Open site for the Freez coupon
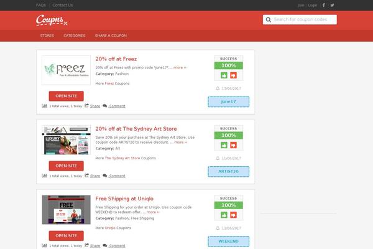Image resolution: width=373 pixels, height=249 pixels. pos(66,96)
